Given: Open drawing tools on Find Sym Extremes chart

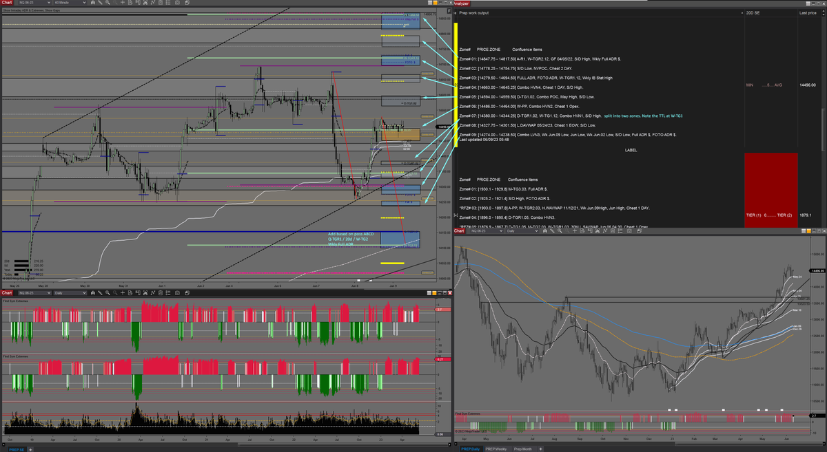Looking at the screenshot, I should (100, 292).
